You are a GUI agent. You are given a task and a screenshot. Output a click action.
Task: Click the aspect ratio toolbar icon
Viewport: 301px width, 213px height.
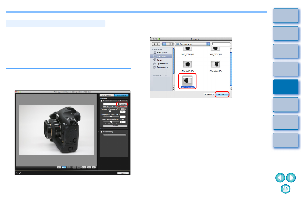84,167
